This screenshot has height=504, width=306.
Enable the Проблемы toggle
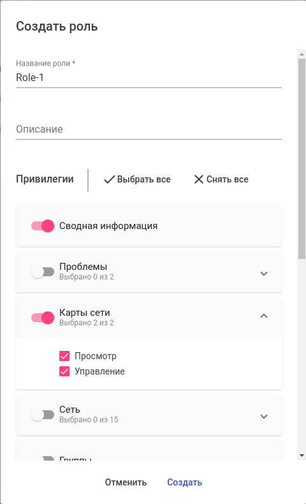click(43, 272)
